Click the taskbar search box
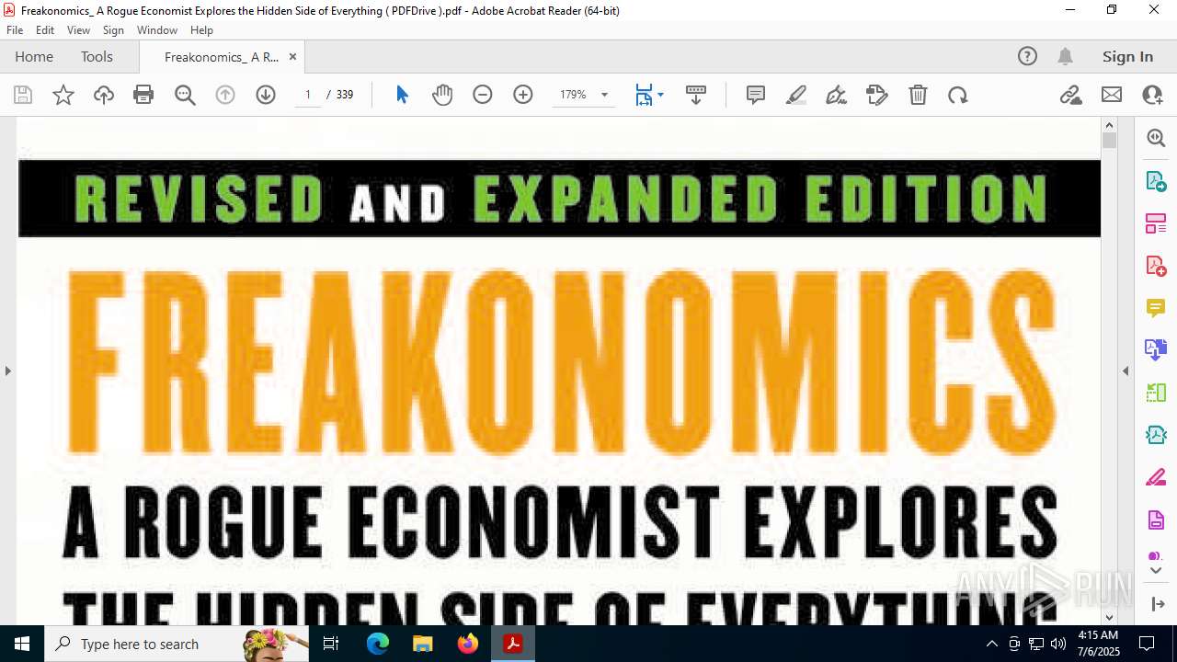 coord(177,644)
